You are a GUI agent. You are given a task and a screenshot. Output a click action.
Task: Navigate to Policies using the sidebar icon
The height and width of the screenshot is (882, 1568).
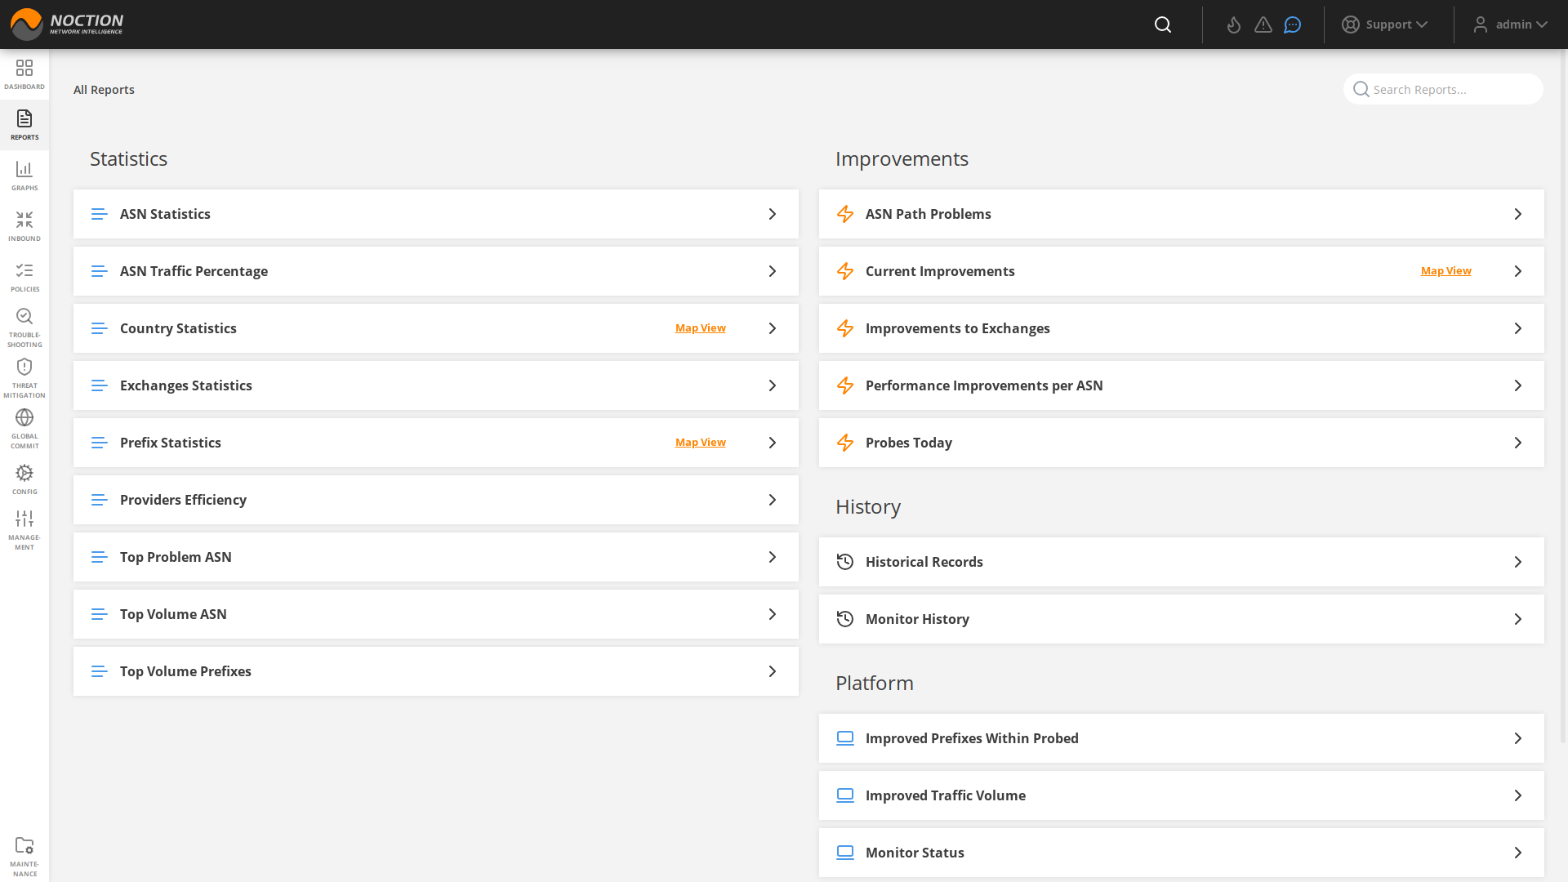click(x=24, y=275)
